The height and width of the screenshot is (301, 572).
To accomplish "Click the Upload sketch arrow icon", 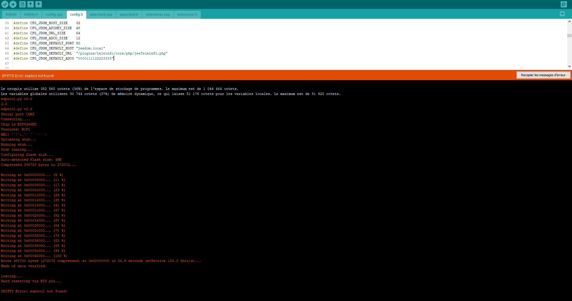I will [13, 4].
